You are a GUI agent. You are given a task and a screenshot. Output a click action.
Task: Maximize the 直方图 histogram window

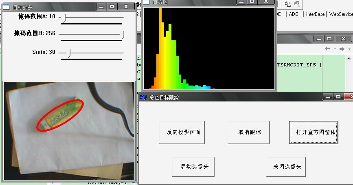click(x=252, y=2)
